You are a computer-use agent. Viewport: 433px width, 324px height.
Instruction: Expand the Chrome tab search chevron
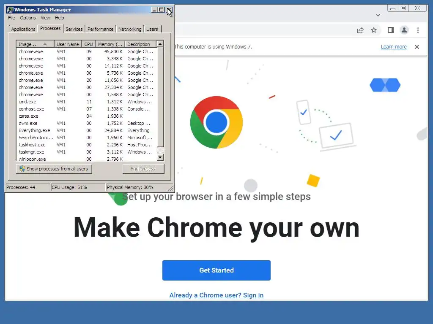tap(378, 15)
